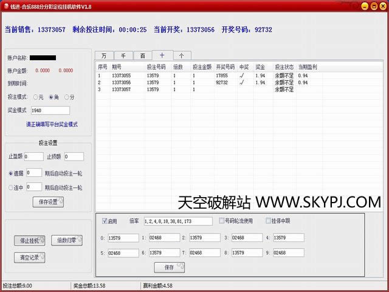Click the 奖金模式 input field

[50, 111]
